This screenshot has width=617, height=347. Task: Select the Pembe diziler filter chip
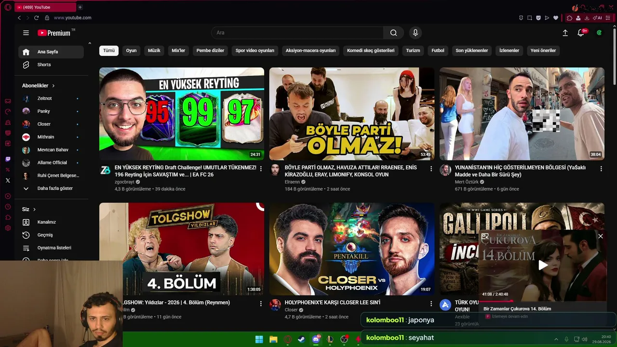click(x=210, y=51)
